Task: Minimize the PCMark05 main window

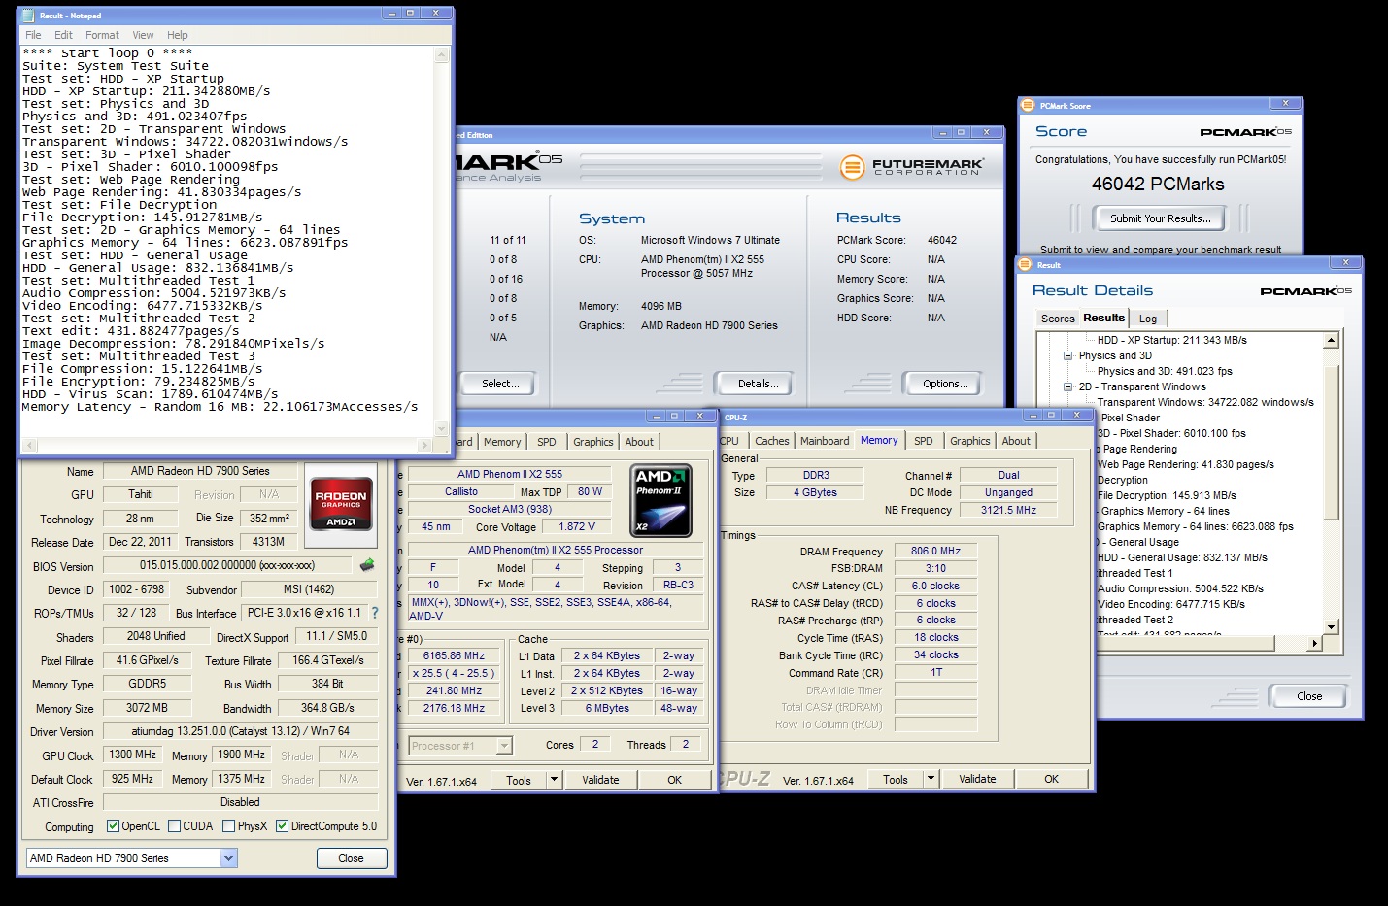Action: coord(942,132)
